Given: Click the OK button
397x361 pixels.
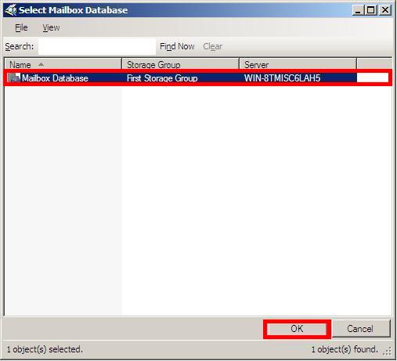Looking at the screenshot, I should [x=297, y=329].
